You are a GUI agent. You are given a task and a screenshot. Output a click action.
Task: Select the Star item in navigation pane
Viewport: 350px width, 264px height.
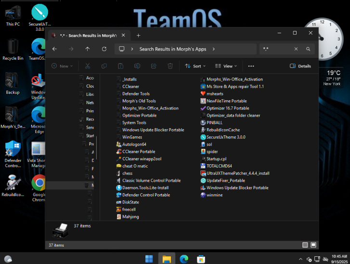[87, 135]
